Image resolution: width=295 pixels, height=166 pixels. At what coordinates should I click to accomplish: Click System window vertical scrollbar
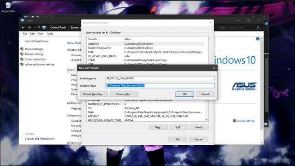pyautogui.click(x=262, y=85)
